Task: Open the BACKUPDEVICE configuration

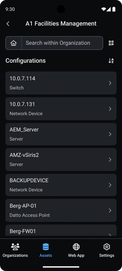Action: [x=61, y=185]
